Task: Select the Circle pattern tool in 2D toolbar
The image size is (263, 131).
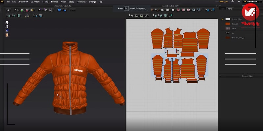Action: [x=173, y=10]
